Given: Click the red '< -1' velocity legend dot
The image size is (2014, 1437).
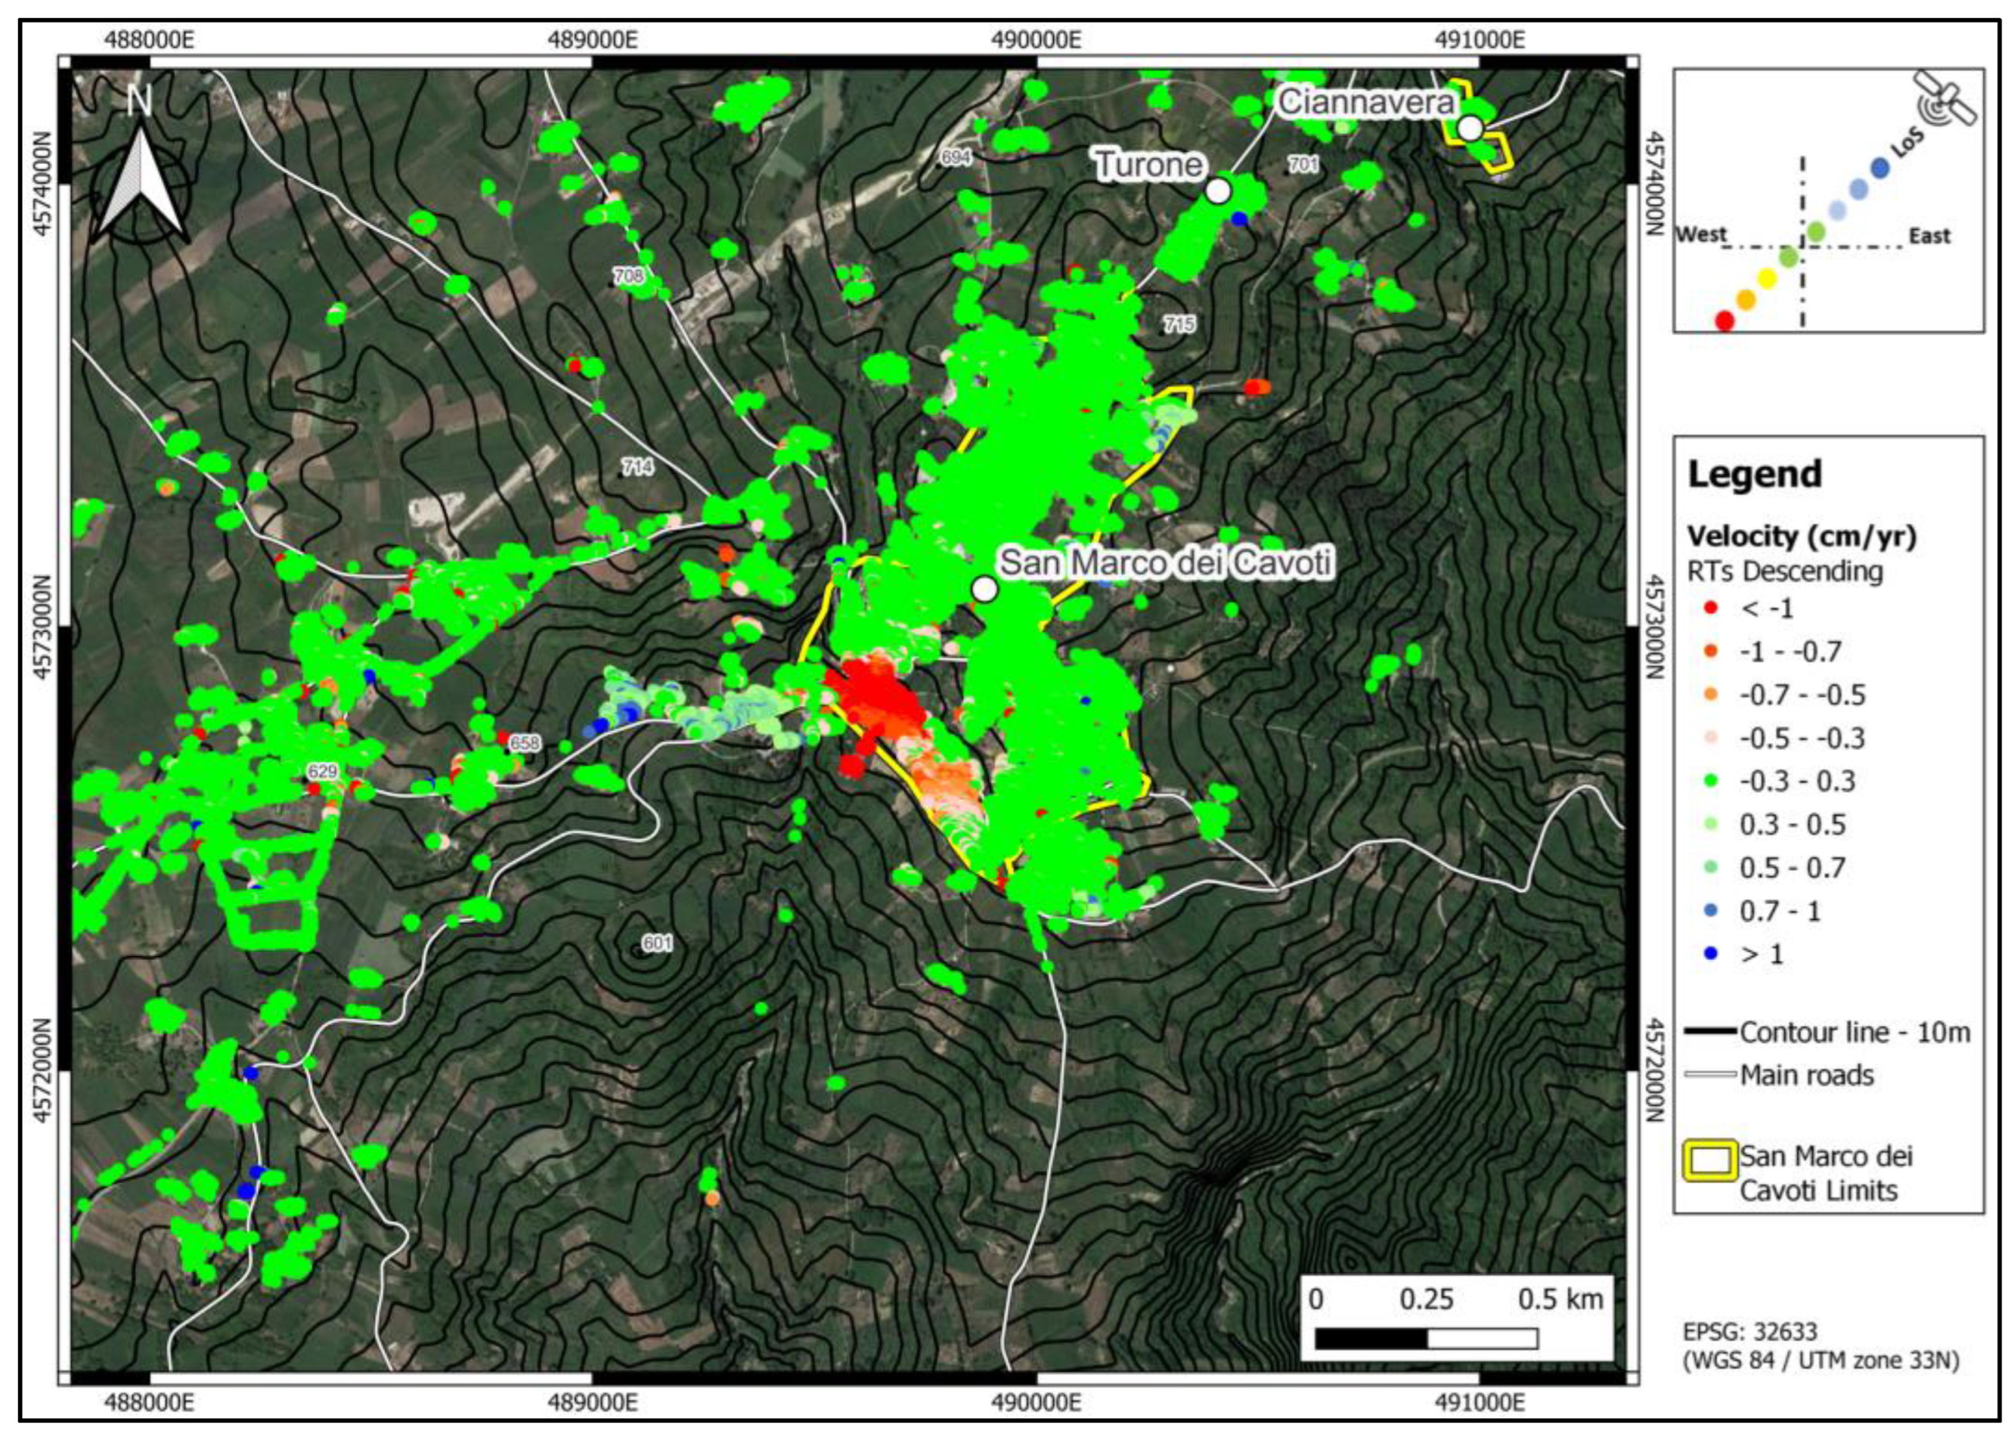Looking at the screenshot, I should tap(1710, 608).
